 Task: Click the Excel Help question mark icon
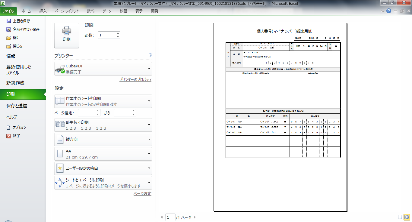(x=389, y=11)
